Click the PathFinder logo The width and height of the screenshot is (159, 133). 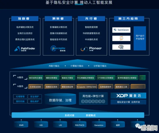click(x=25, y=49)
